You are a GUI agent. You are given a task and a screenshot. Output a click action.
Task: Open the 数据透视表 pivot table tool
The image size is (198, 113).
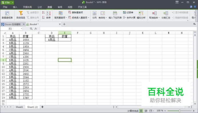(7, 15)
